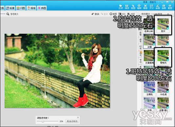Viewport: 175px width, 127px height.
Task: Click the 打开 (Open) icon in top toolbar
Action: [x=120, y=7]
